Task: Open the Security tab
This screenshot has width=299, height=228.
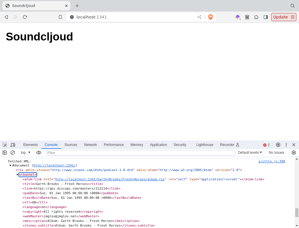Action: (x=180, y=145)
